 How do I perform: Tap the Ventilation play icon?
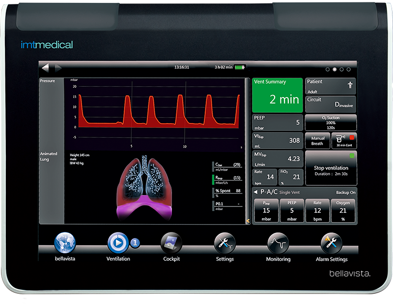click(x=118, y=243)
